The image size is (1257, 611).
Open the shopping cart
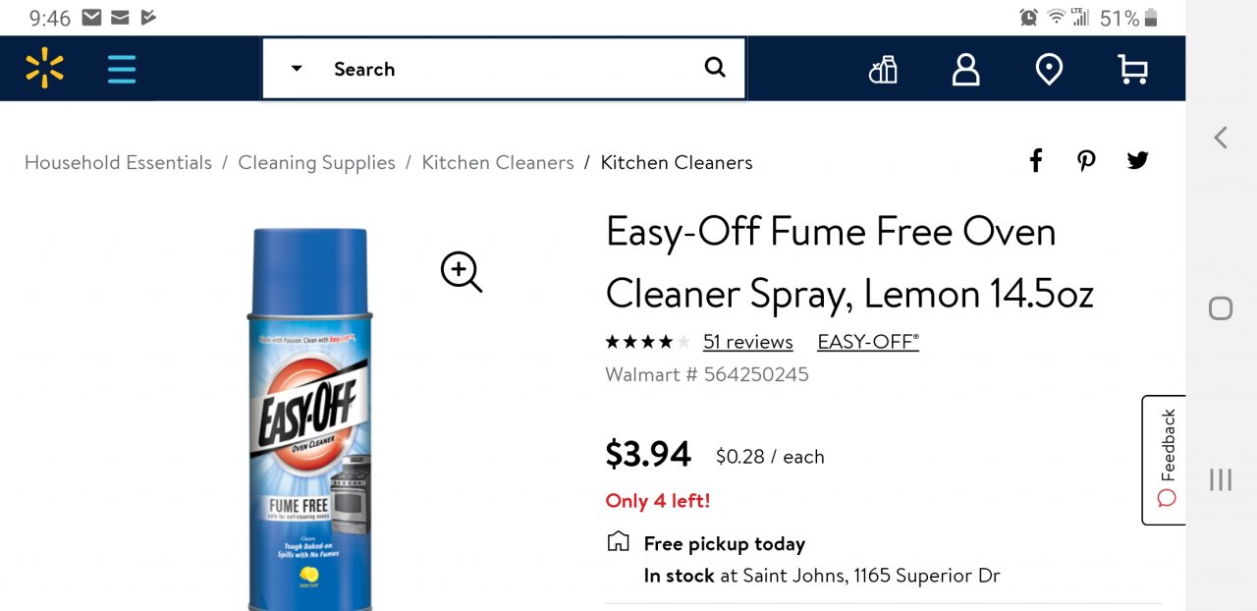click(x=1132, y=69)
